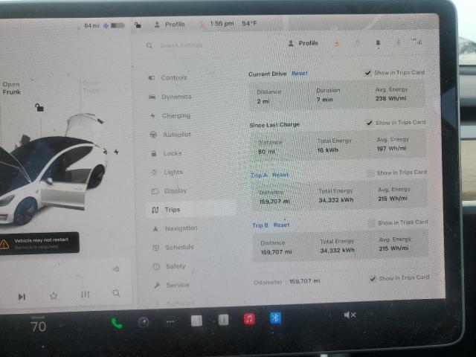This screenshot has height=357, width=476.
Task: Enable Trip B Show in Trips Card
Action: pos(371,222)
